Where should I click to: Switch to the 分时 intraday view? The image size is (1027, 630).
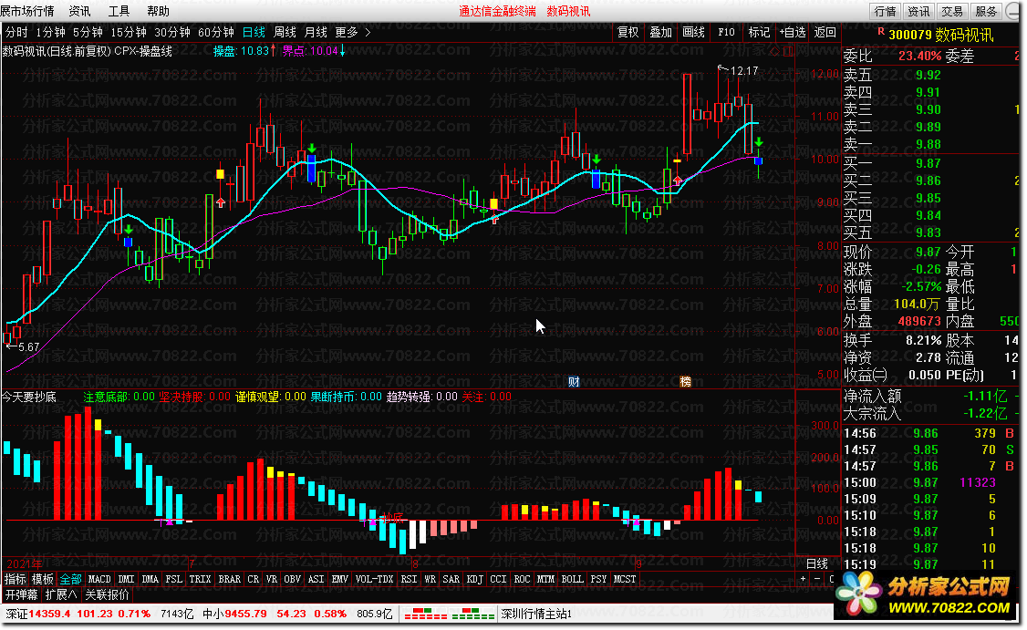16,32
